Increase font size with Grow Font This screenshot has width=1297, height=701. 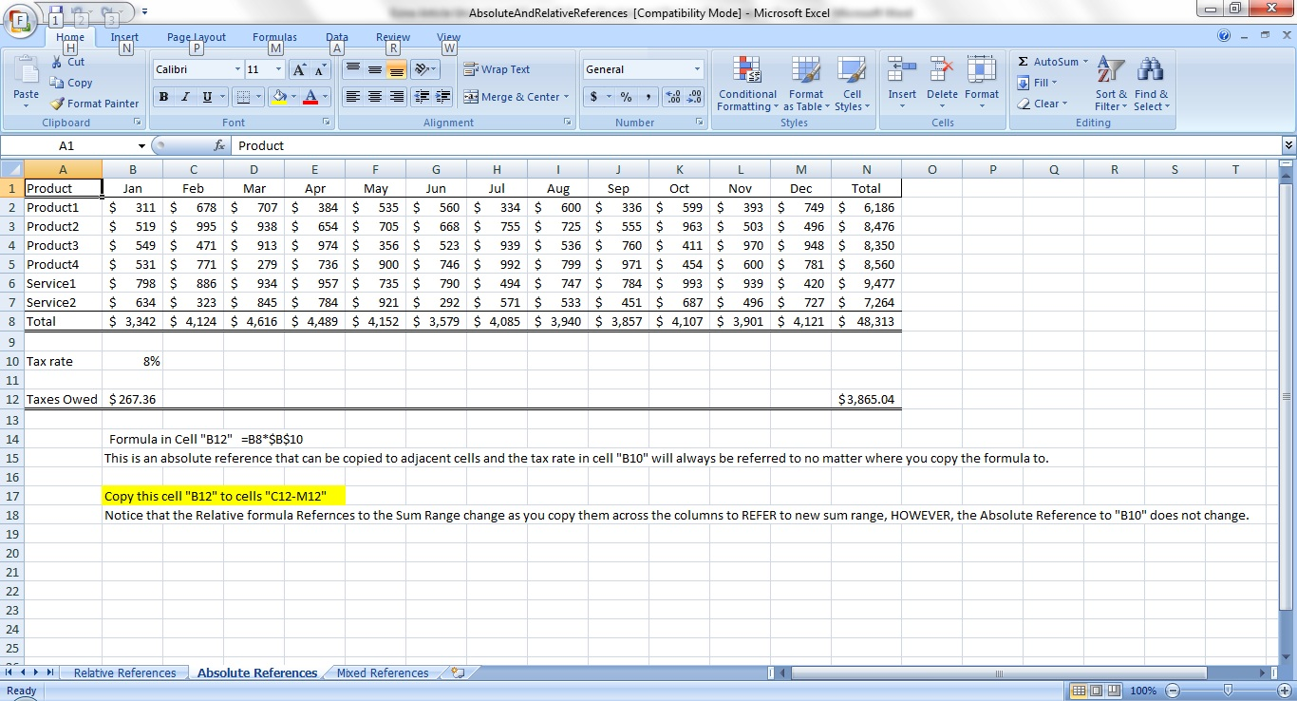(298, 69)
